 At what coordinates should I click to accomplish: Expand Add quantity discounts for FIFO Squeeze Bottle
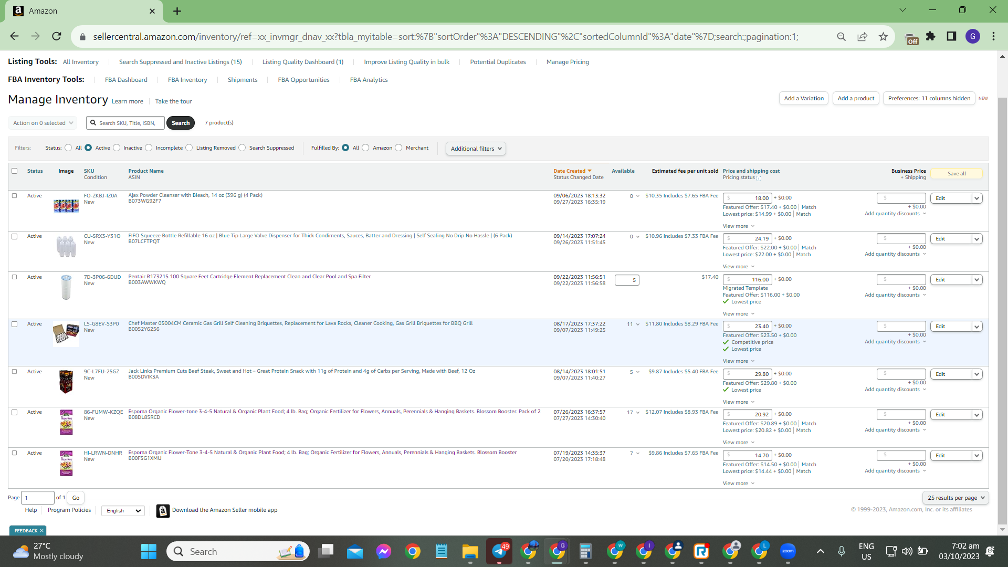[x=896, y=254]
